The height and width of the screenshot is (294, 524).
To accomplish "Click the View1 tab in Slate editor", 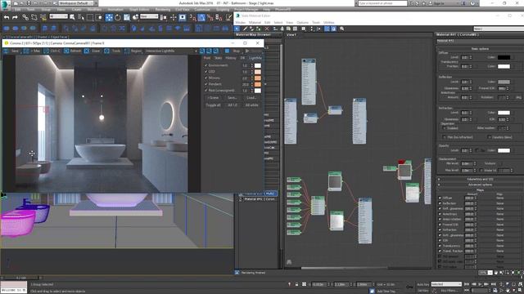I will coord(291,34).
